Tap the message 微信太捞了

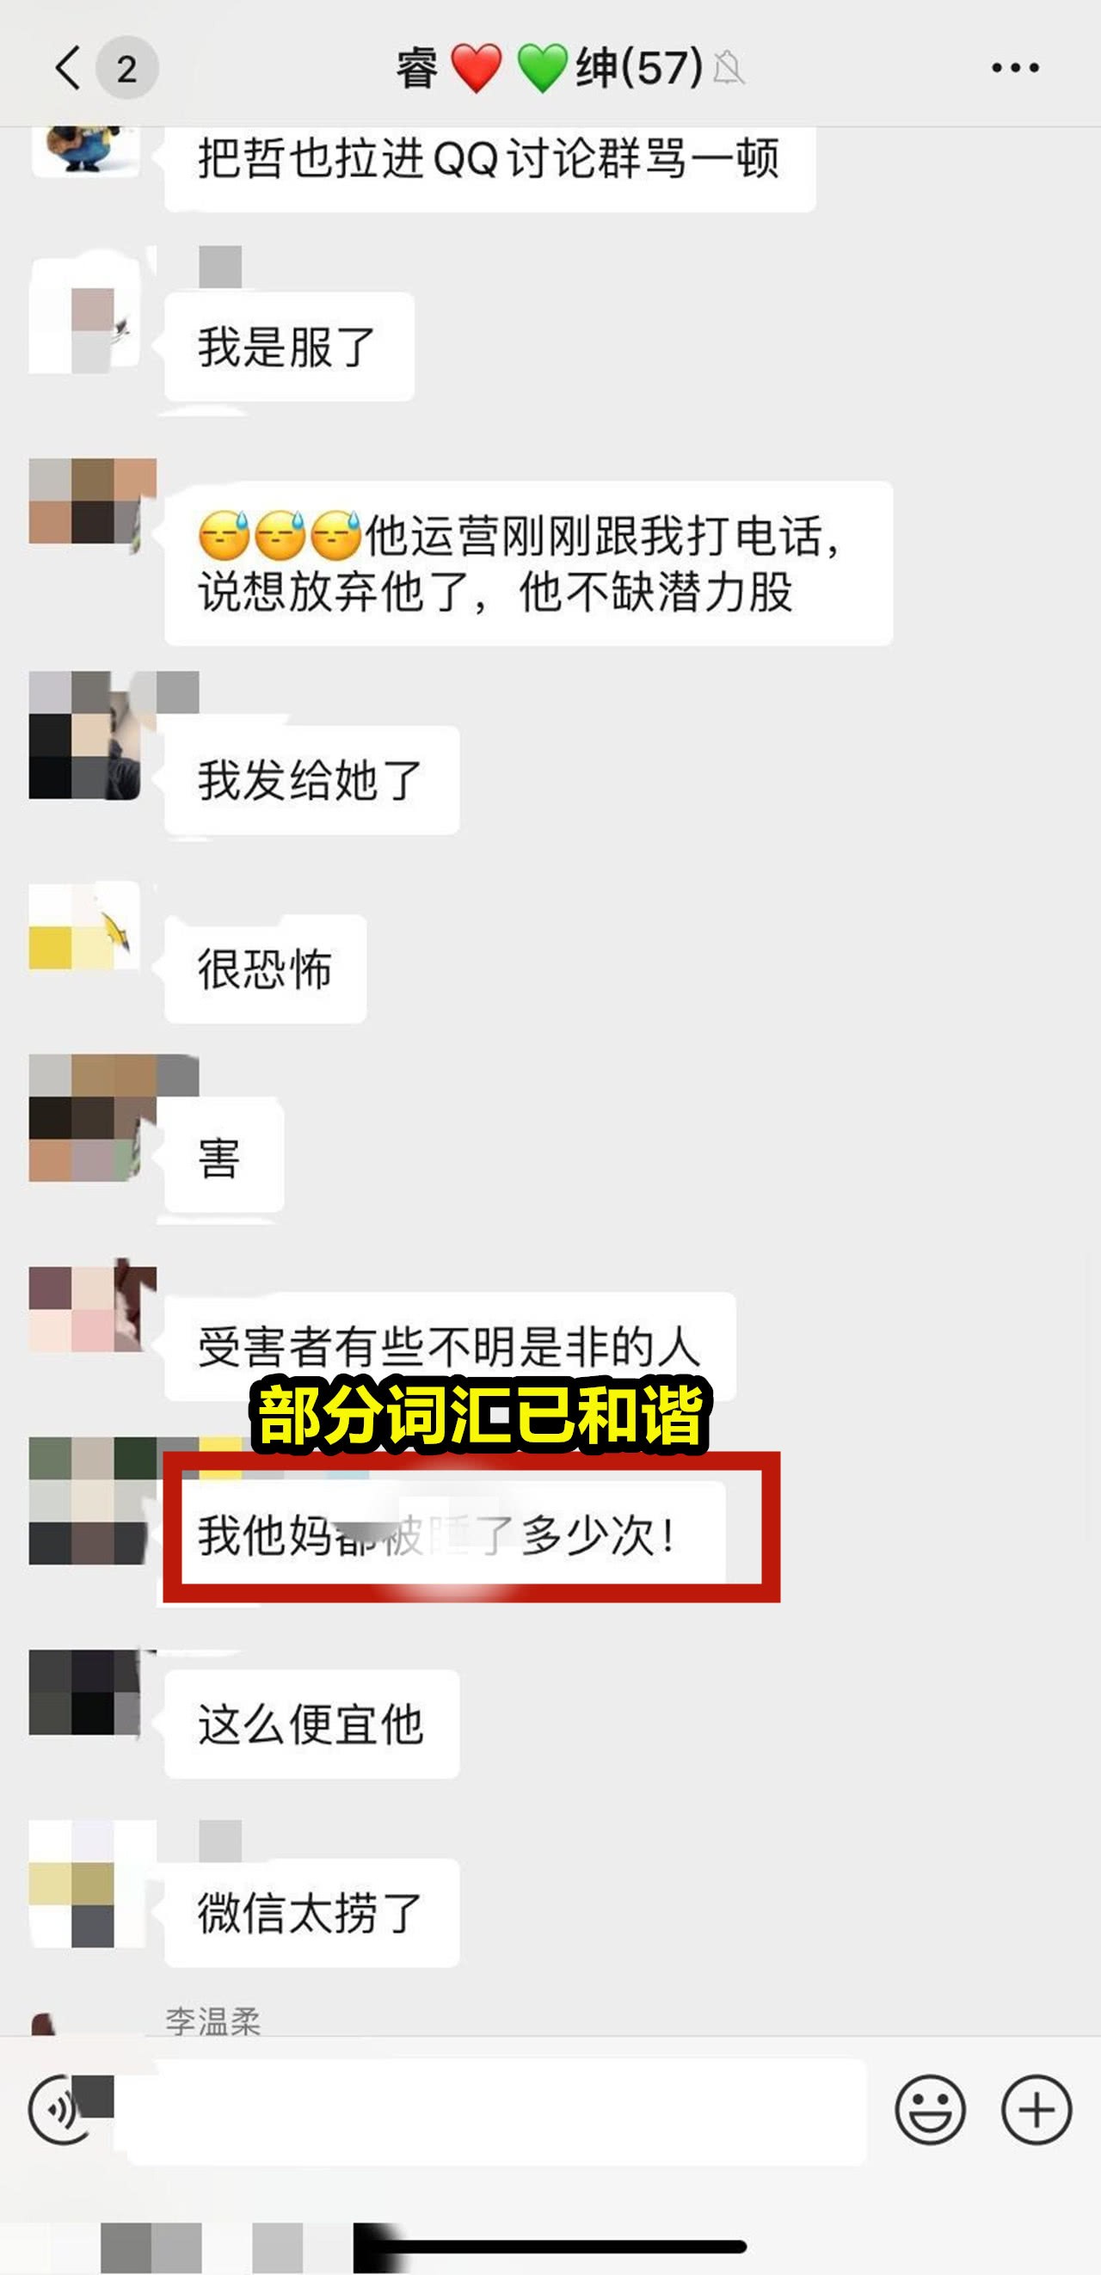tap(311, 1913)
